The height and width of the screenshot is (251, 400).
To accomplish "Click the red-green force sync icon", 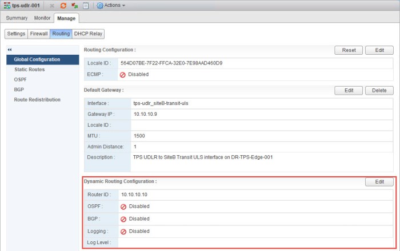I will click(74, 5).
